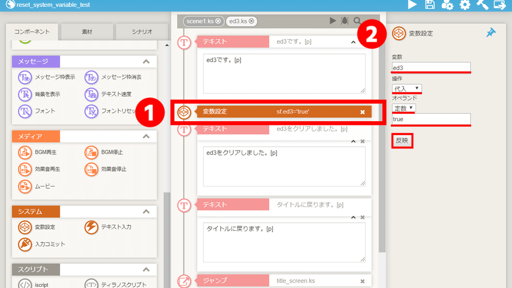Switch to the scene1.ks file tab

click(201, 21)
